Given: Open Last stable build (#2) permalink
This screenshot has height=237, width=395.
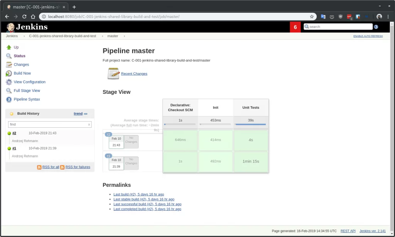Looking at the screenshot, I should pyautogui.click(x=144, y=199).
